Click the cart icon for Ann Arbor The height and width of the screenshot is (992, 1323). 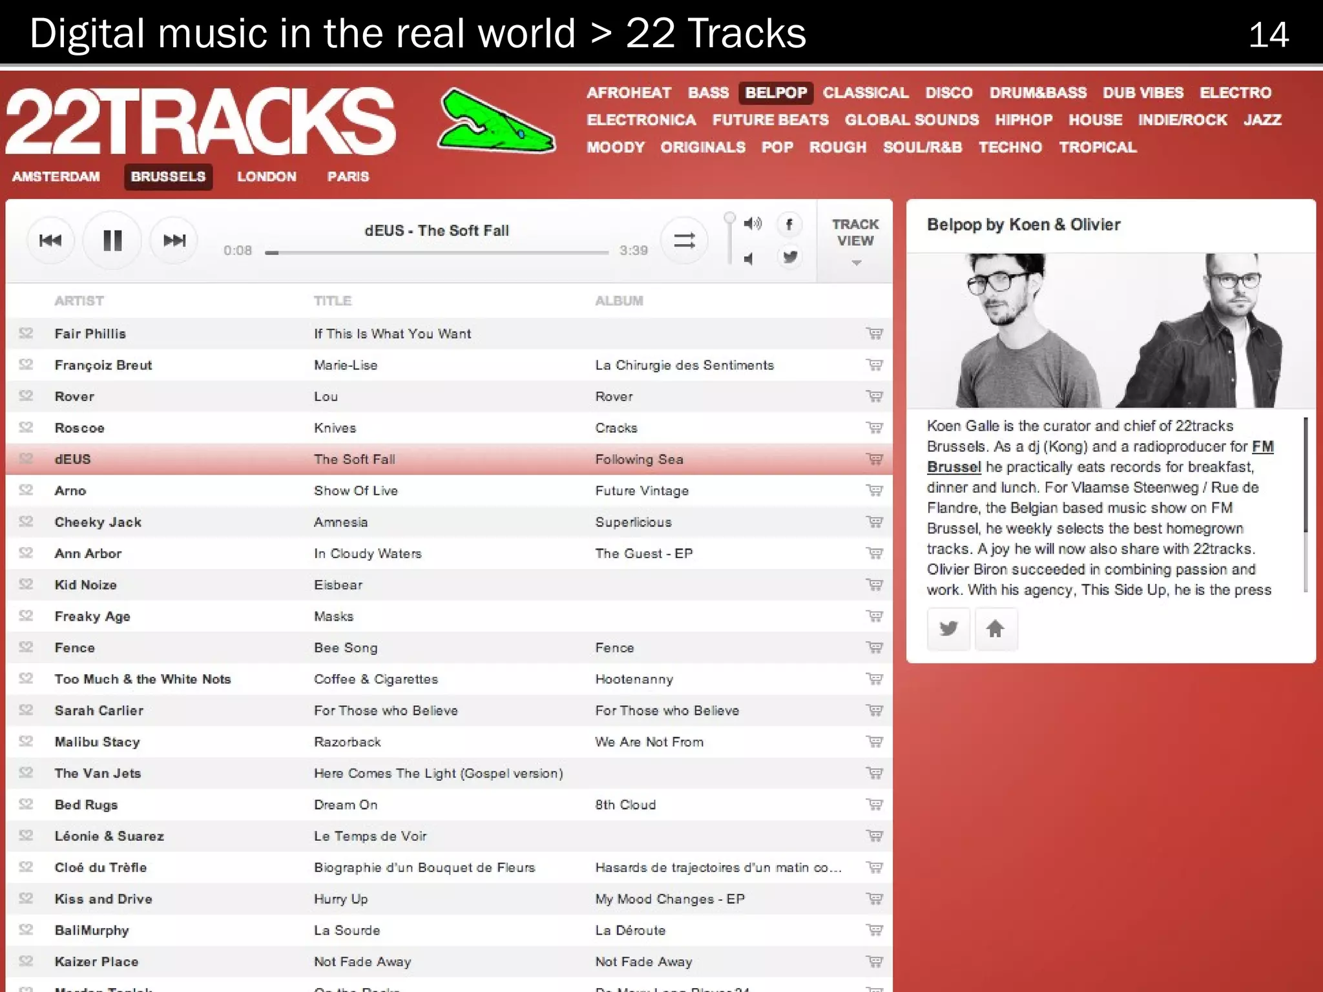click(x=874, y=553)
